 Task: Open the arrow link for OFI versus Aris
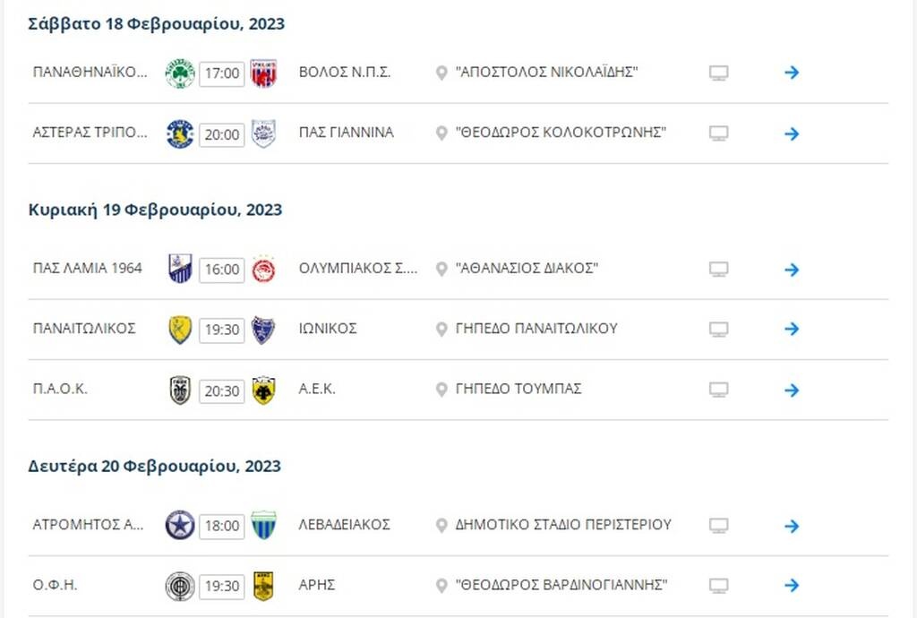pos(792,585)
